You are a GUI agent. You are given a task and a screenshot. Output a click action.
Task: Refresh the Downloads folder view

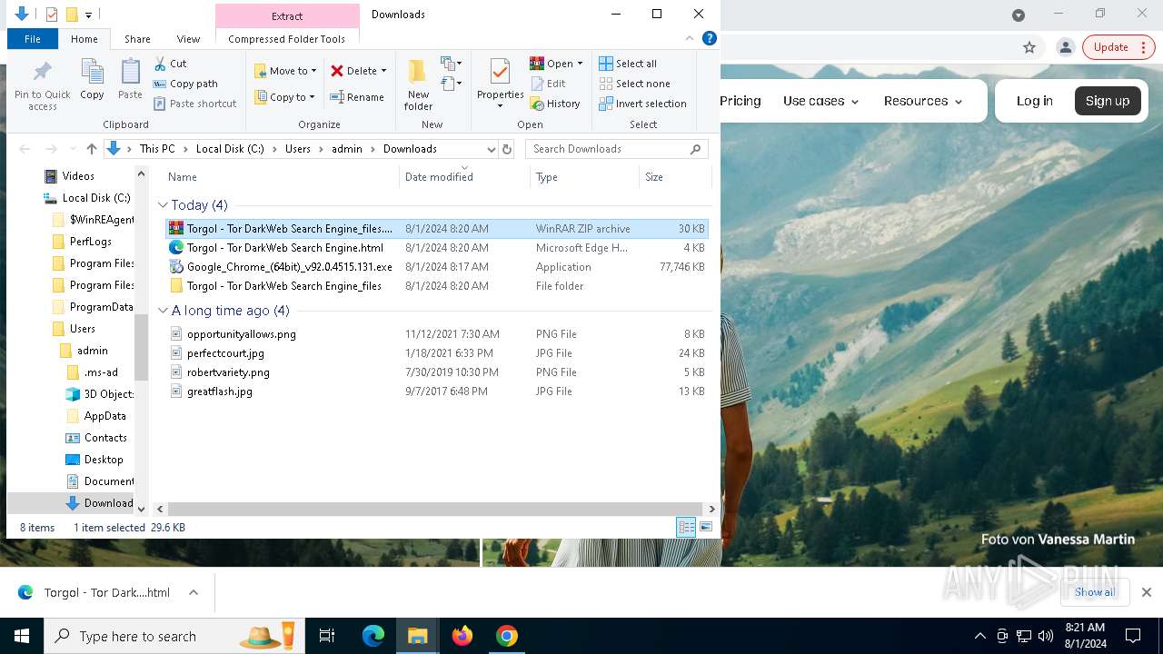tap(507, 149)
